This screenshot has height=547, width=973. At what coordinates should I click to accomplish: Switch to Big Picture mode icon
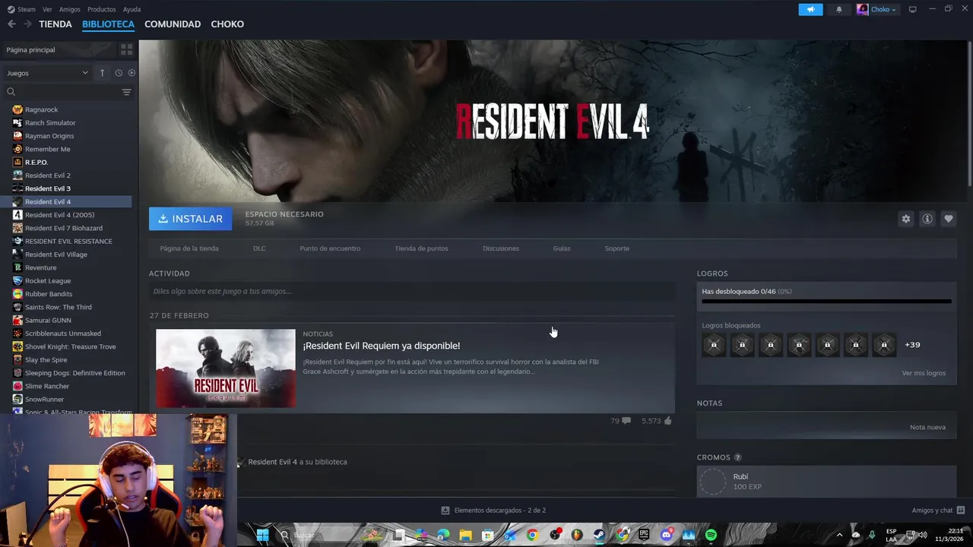pos(913,9)
